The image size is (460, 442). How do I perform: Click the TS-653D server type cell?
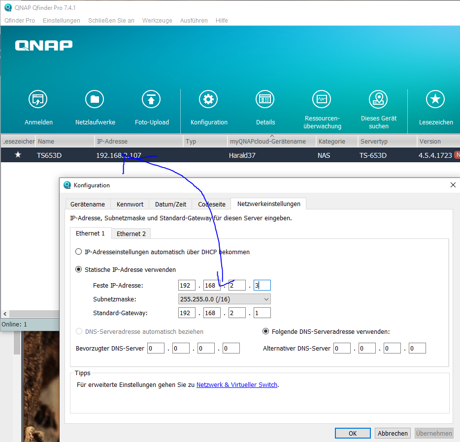coord(373,155)
